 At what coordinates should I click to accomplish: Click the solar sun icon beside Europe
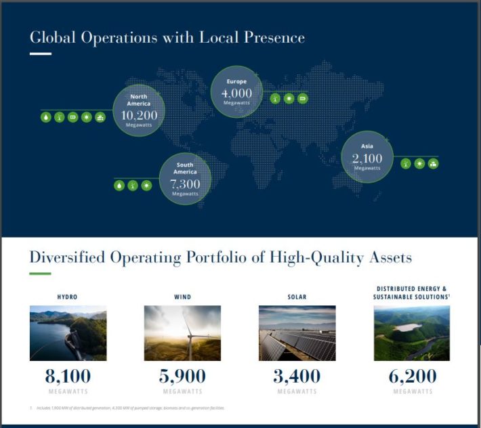coord(289,98)
